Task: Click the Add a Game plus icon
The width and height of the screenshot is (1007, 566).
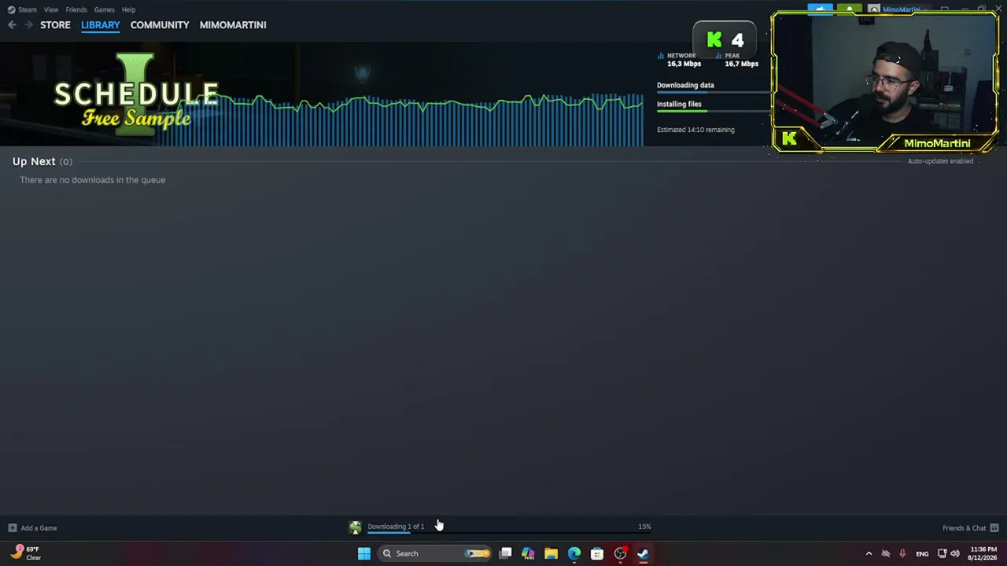Action: pos(12,528)
